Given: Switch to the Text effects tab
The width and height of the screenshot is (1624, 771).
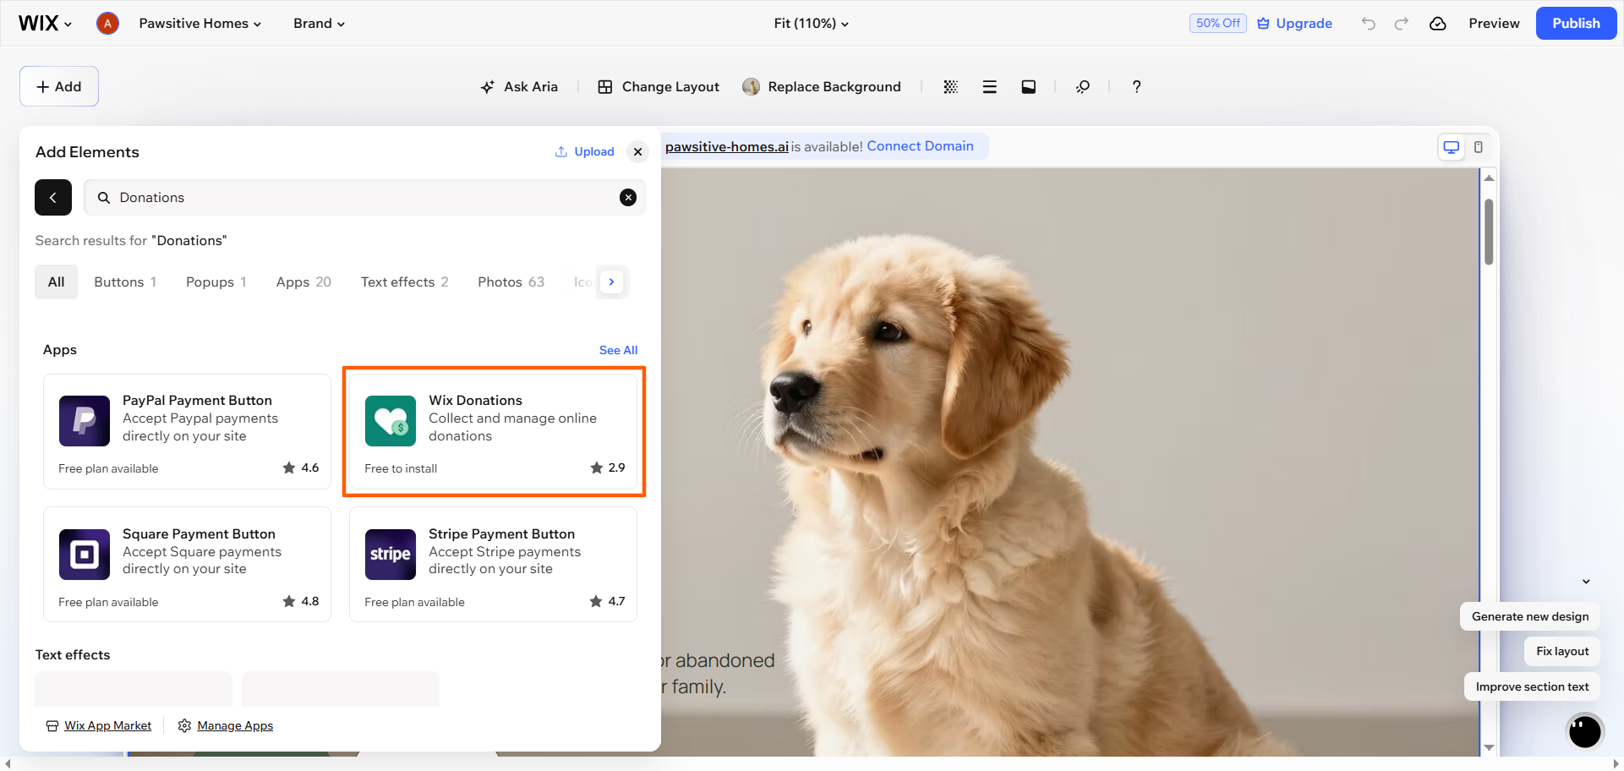Looking at the screenshot, I should (x=404, y=282).
